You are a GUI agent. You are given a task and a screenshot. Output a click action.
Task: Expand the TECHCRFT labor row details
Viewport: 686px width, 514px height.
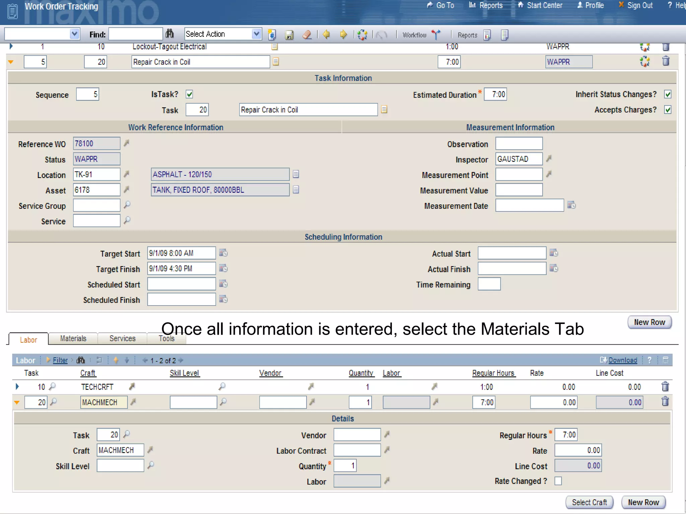[17, 387]
